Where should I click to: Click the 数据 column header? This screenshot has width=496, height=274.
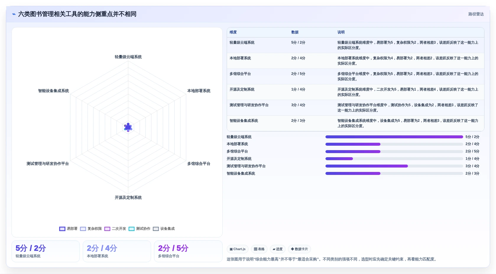(x=295, y=32)
